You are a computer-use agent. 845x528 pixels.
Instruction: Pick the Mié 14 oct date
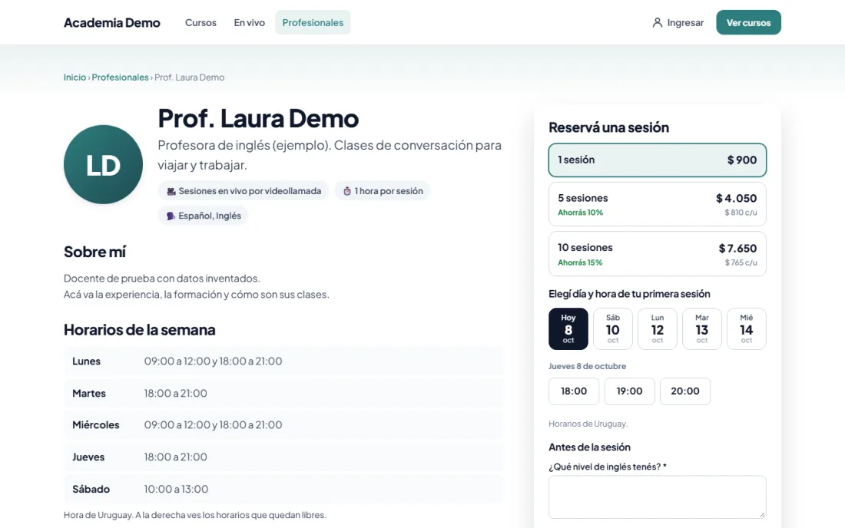(x=747, y=329)
